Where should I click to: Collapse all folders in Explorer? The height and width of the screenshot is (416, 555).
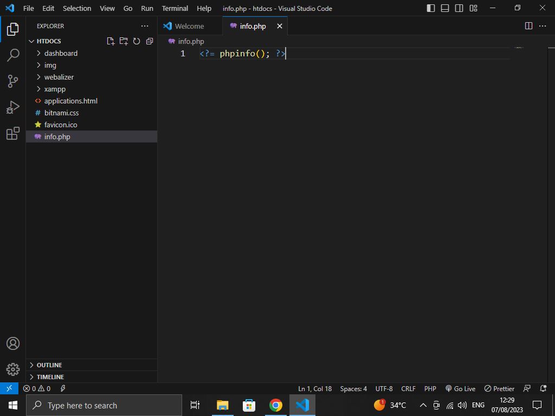point(150,41)
